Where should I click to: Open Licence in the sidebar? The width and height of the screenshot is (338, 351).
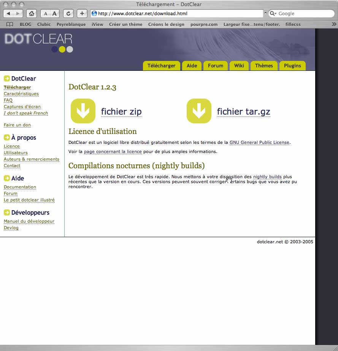[12, 147]
